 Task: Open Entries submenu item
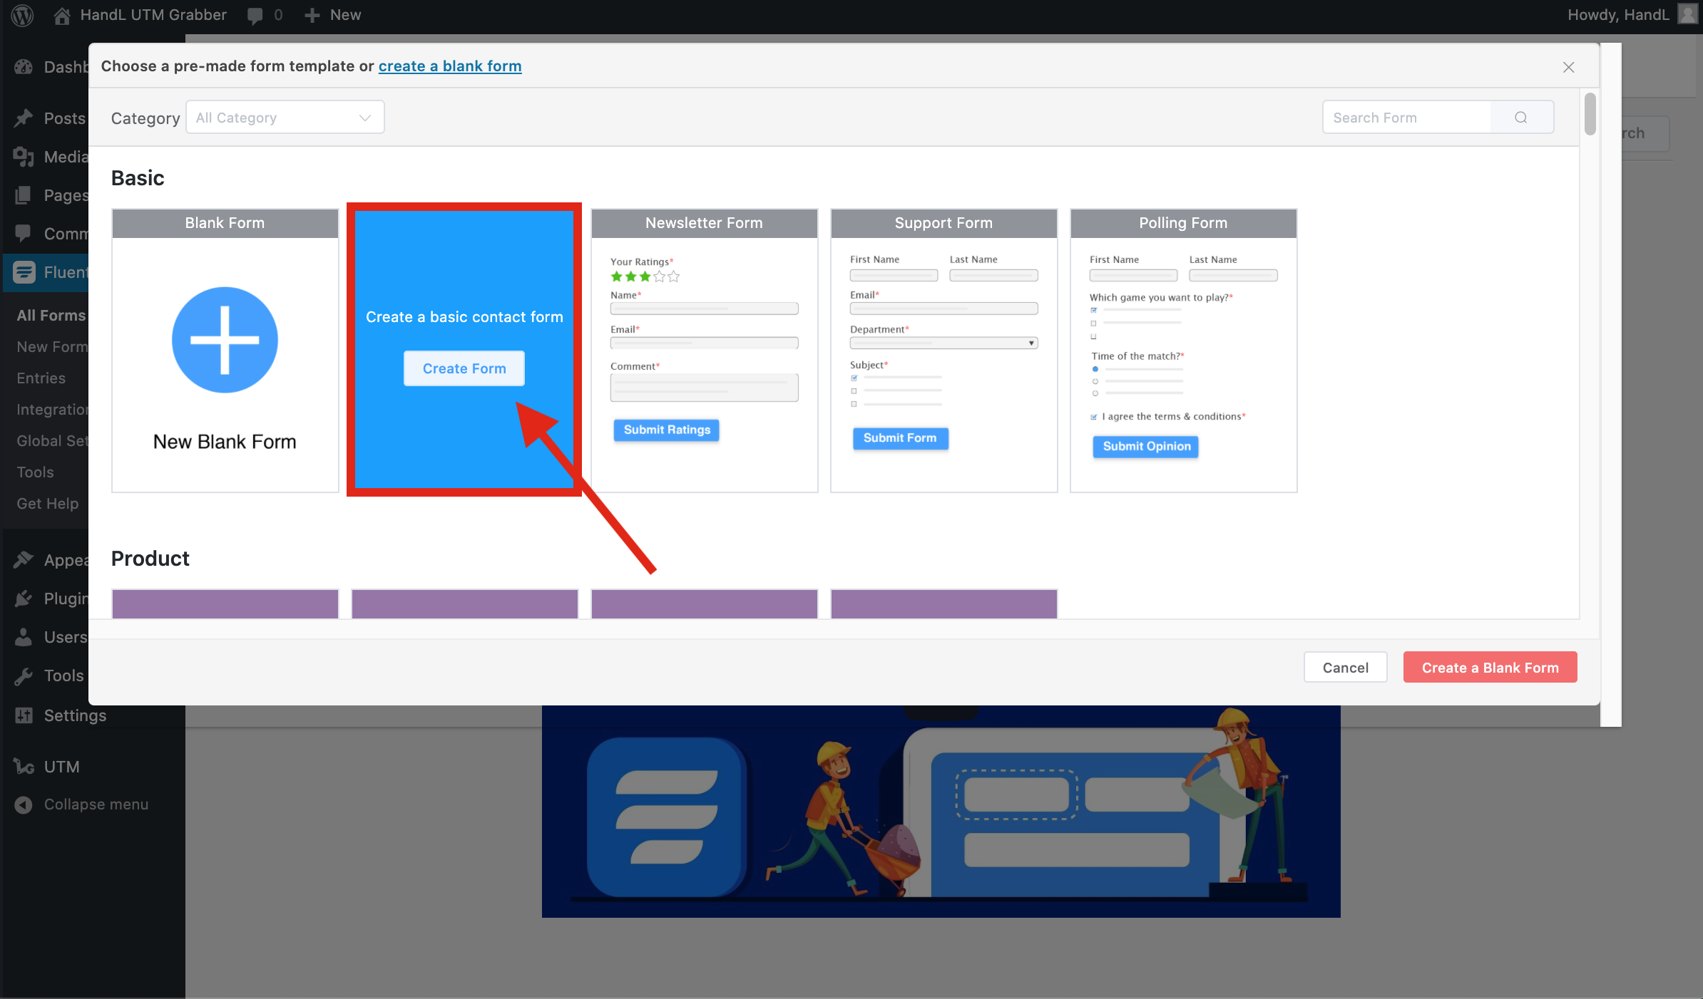pos(41,378)
